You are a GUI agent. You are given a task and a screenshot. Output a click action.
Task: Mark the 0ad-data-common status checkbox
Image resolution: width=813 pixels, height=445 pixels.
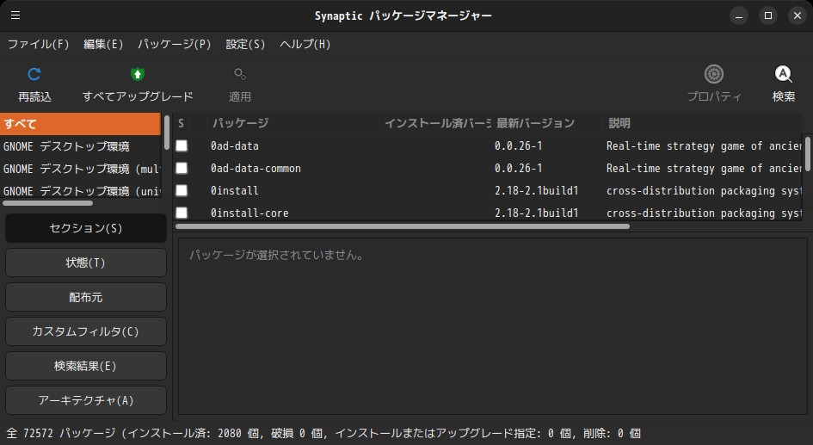coord(182,169)
